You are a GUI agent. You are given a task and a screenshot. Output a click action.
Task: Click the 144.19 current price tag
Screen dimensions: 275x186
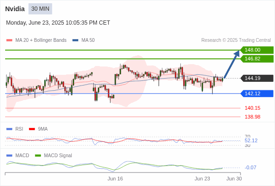pos(257,78)
